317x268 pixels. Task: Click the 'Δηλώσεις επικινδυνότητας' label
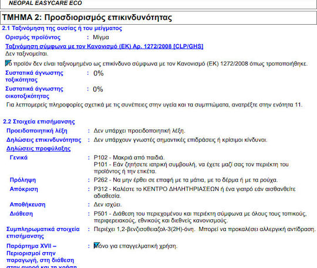44,140
